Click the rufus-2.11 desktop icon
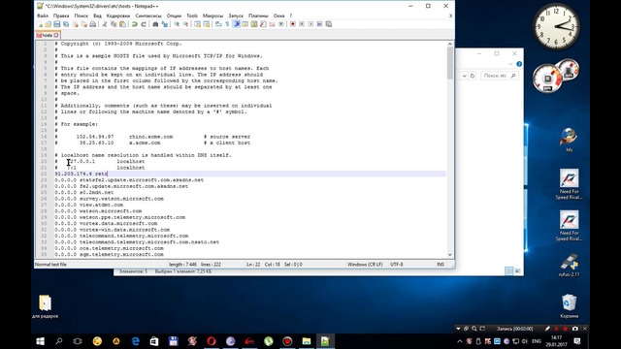 tap(570, 265)
